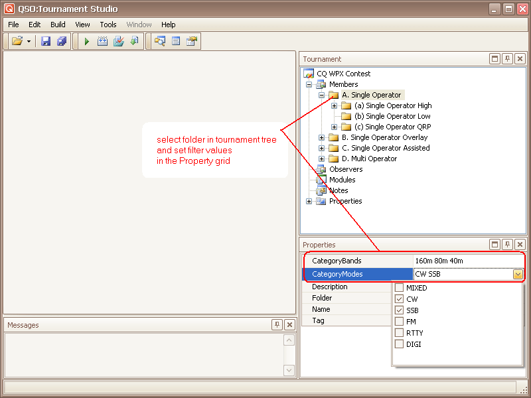Click the magnifier explorer icon in toolbar

click(x=160, y=42)
